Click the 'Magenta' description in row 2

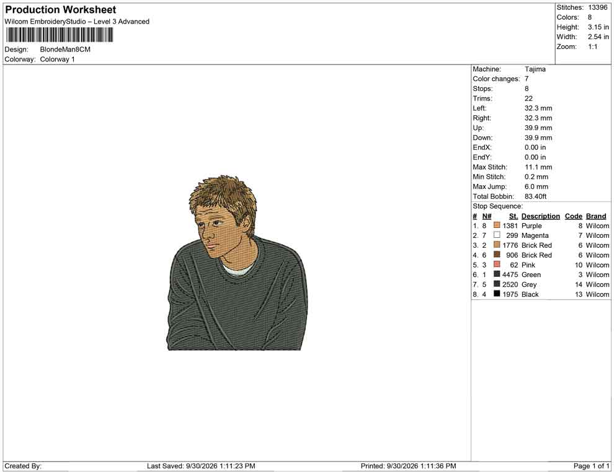point(535,235)
